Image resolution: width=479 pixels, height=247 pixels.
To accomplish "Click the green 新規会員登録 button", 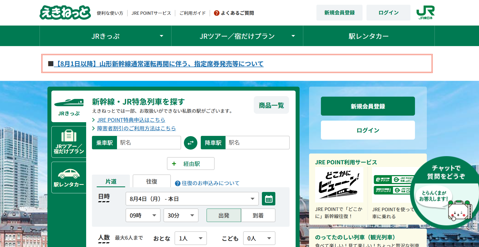I will tap(368, 106).
